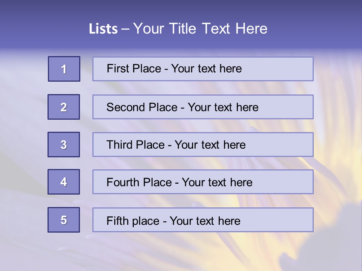362x271 pixels.
Task: Click empty right end of First Place box
Action: click(x=283, y=69)
